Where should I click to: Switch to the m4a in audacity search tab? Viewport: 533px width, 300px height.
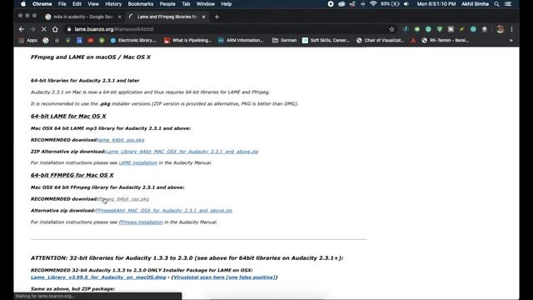(x=83, y=17)
